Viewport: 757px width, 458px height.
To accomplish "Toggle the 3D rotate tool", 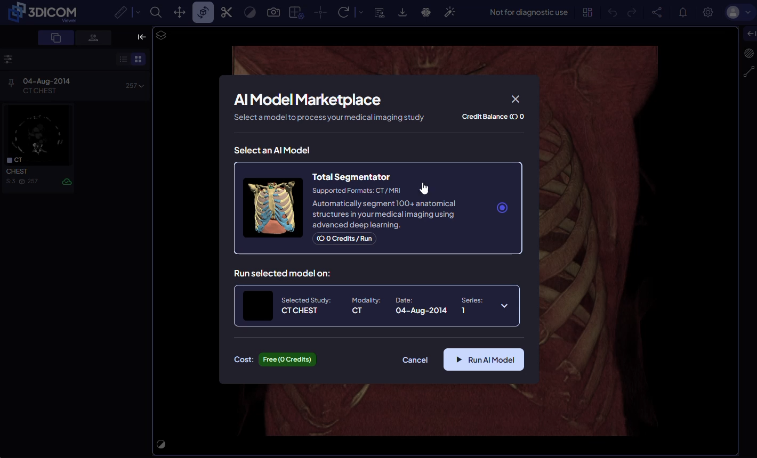I will click(x=203, y=12).
